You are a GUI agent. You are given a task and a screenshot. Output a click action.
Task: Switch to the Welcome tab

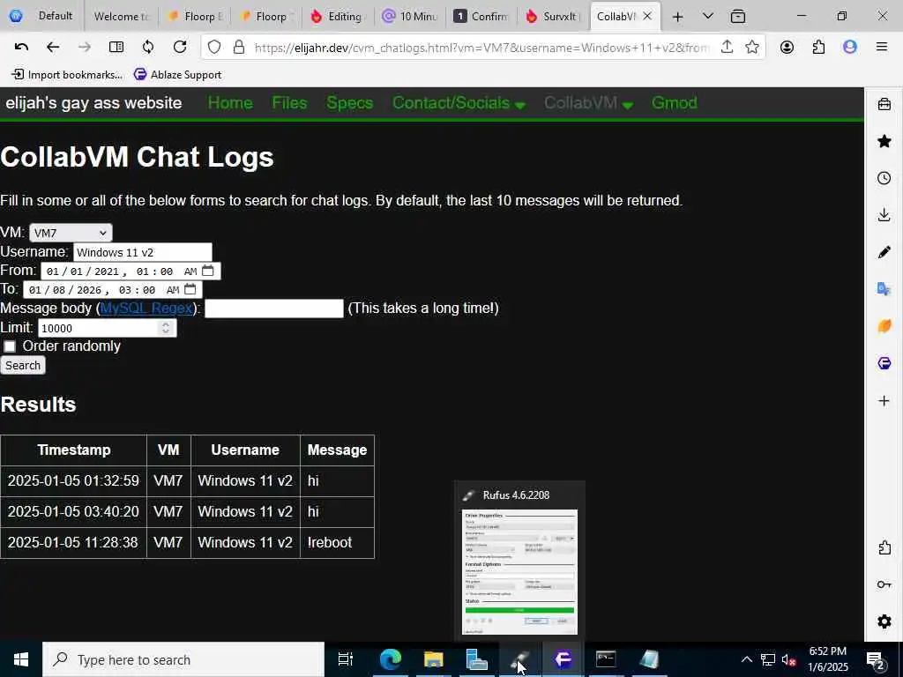(x=121, y=16)
